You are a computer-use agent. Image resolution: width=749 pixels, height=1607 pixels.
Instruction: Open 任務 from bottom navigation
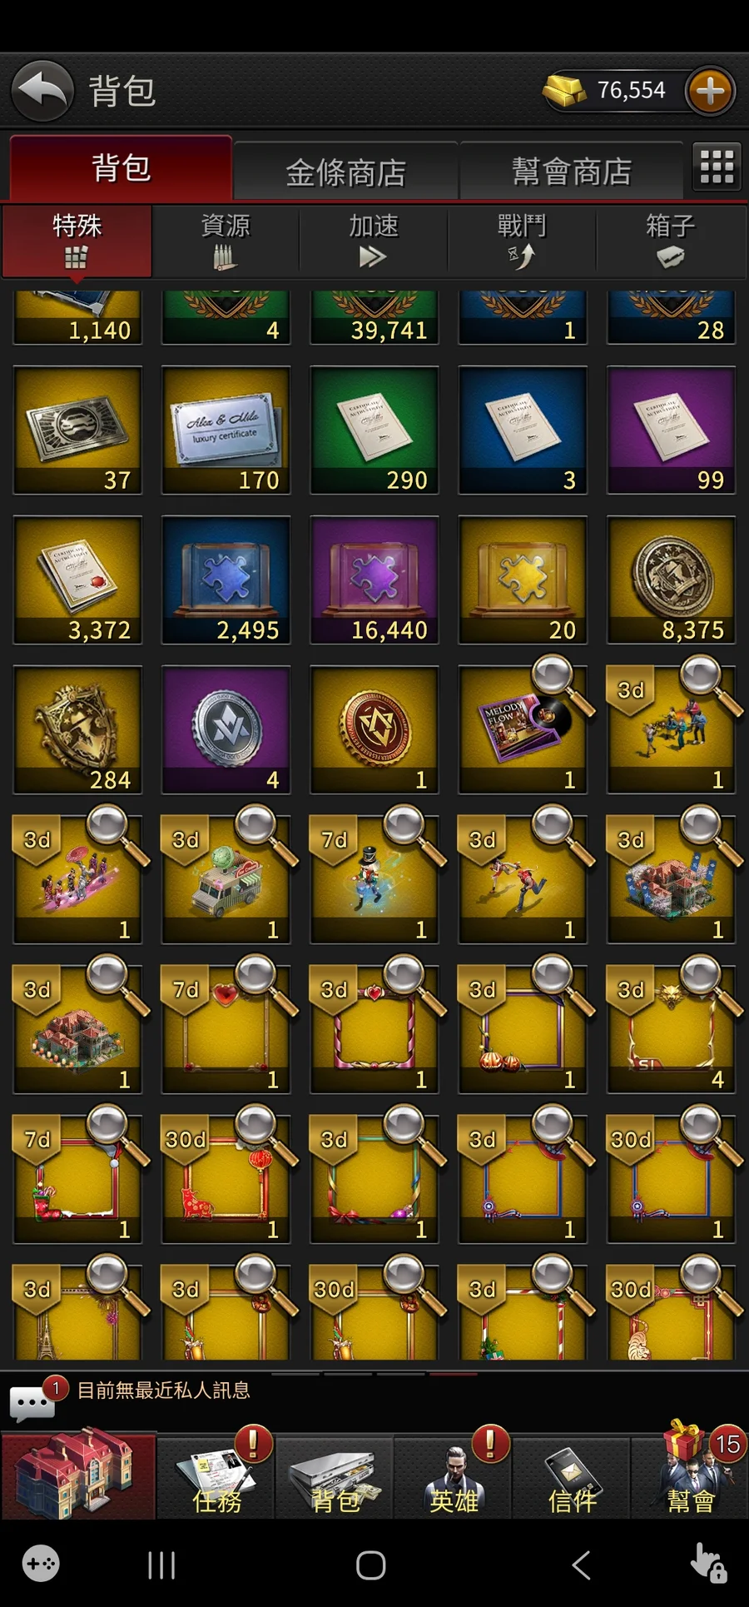216,1476
